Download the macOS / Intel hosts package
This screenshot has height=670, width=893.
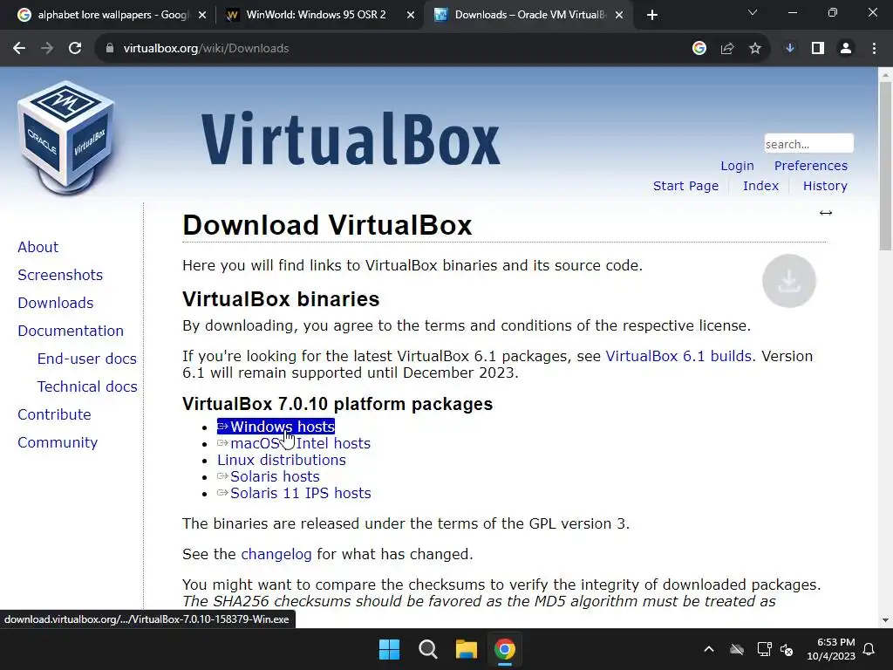point(294,443)
